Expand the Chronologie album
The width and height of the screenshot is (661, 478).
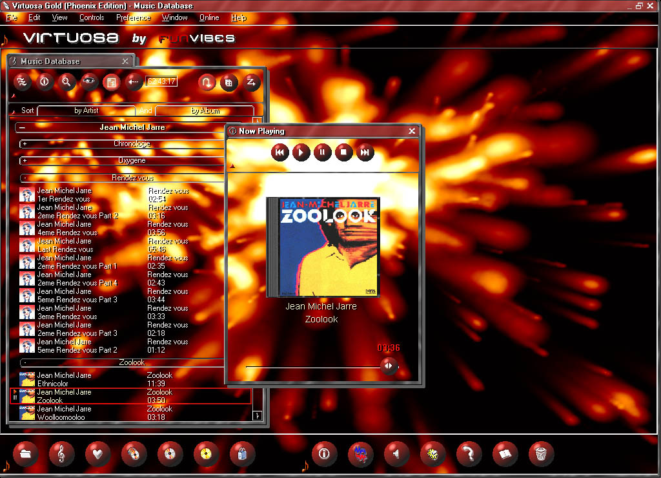point(25,144)
